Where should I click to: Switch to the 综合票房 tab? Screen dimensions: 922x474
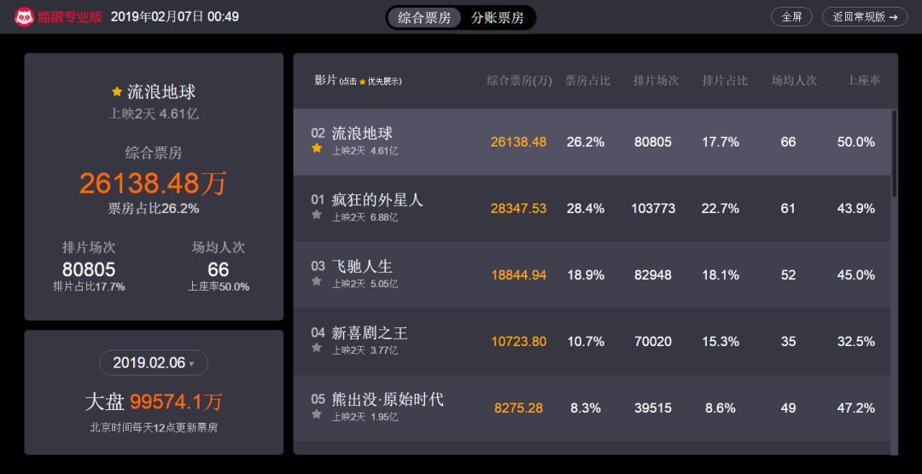tap(424, 17)
